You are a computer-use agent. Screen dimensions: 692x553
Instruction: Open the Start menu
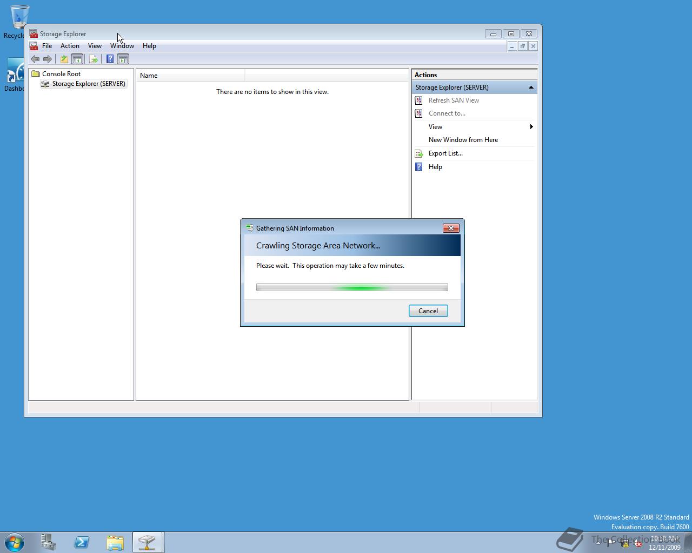coord(14,542)
